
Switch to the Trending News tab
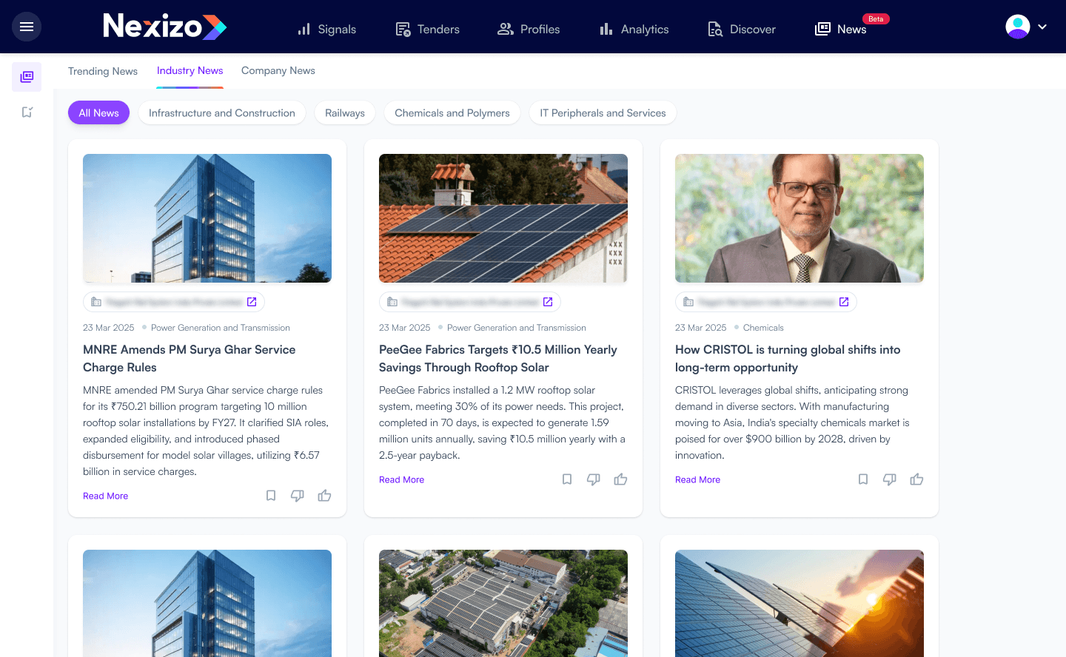tap(103, 71)
